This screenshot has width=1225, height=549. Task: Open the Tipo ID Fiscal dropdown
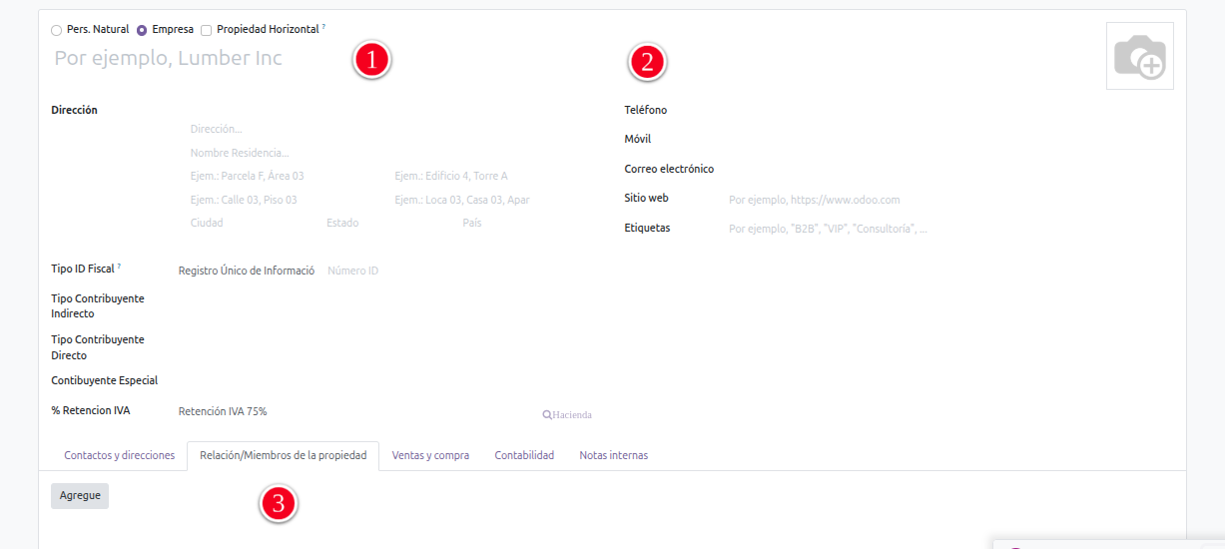pyautogui.click(x=247, y=271)
